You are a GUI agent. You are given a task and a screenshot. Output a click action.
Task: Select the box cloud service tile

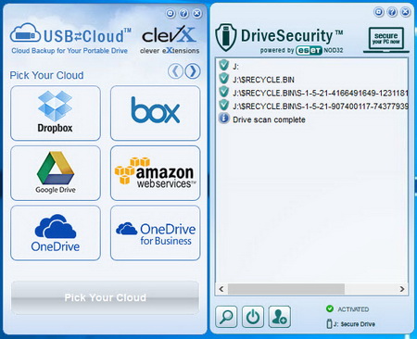pyautogui.click(x=156, y=113)
